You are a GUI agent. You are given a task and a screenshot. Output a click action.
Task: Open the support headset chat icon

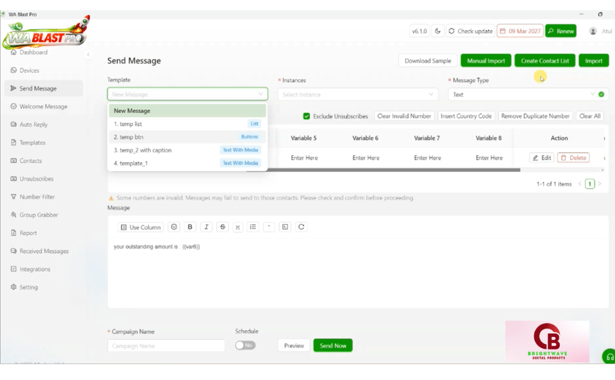[x=609, y=357]
